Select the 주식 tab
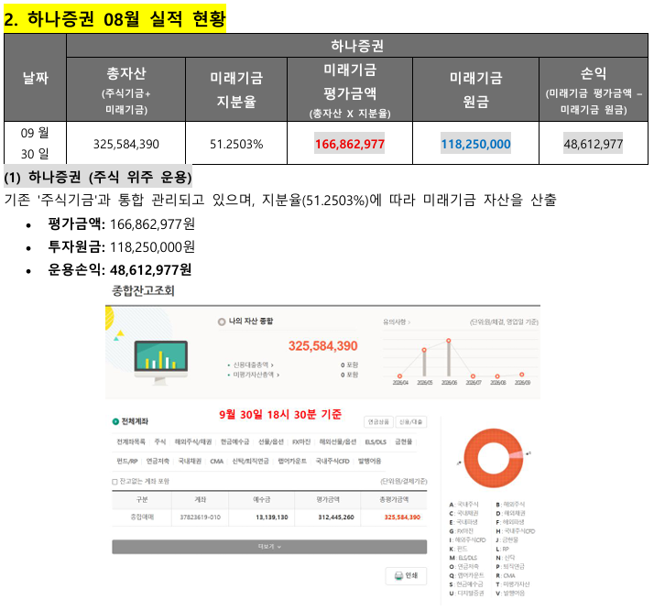654x610 pixels. click(x=160, y=441)
